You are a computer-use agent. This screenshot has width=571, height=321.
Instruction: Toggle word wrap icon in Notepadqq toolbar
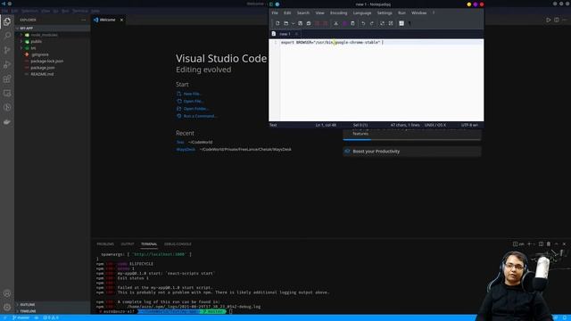pos(401,23)
